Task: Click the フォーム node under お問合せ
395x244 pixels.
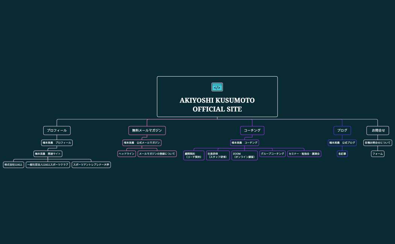Action: pyautogui.click(x=378, y=154)
